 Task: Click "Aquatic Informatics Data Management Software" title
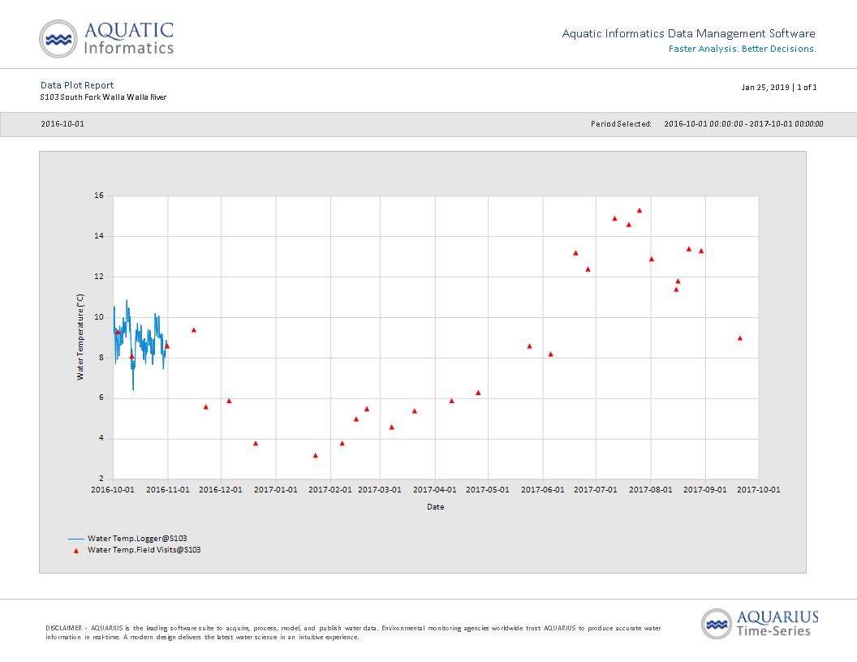689,33
